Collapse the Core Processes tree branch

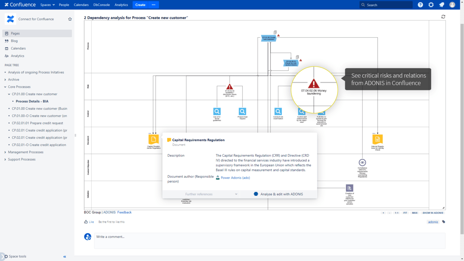[5, 87]
